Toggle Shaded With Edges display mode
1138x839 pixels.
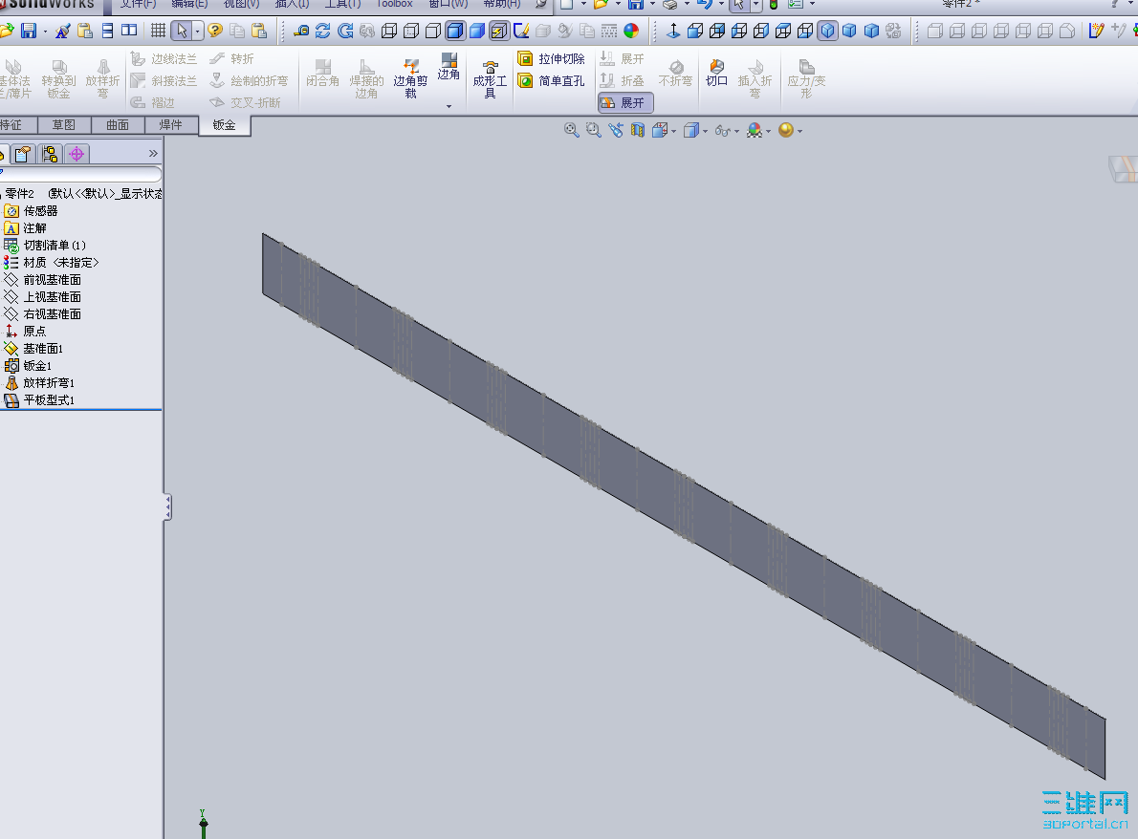455,31
